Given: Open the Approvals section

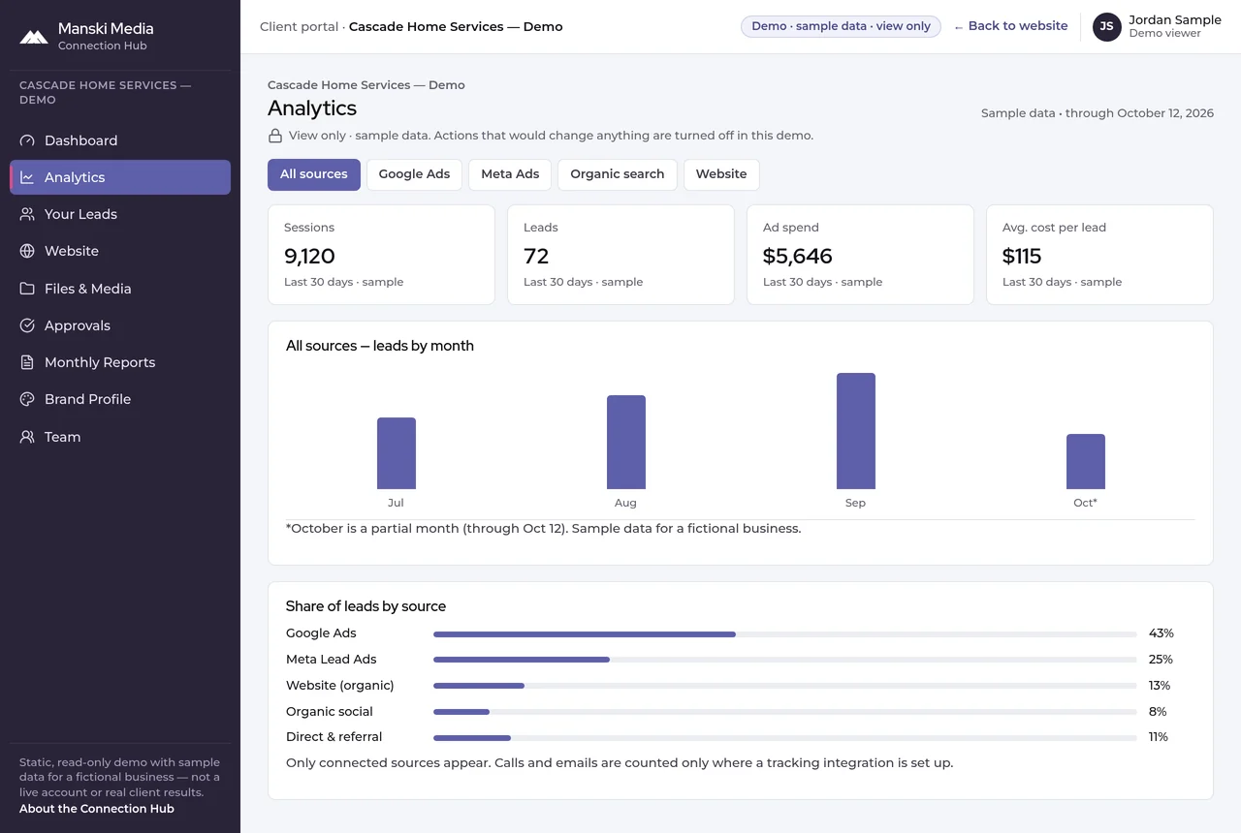Looking at the screenshot, I should click(x=120, y=325).
